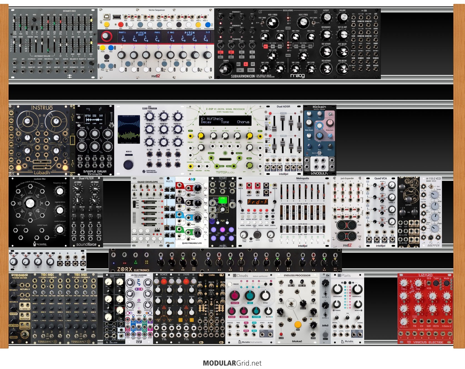Image resolution: width=465 pixels, height=369 pixels.
Task: Click the FREQ knob on the red Lizard module
Action: pyautogui.click(x=404, y=283)
